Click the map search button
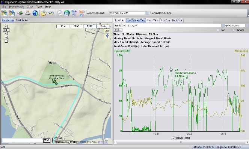This screenshot has height=149, width=249. point(47,140)
